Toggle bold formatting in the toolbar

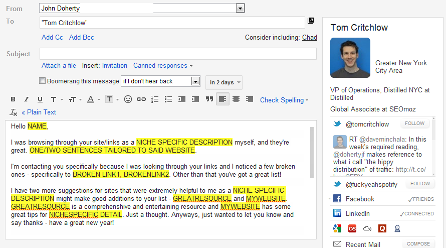(x=13, y=99)
